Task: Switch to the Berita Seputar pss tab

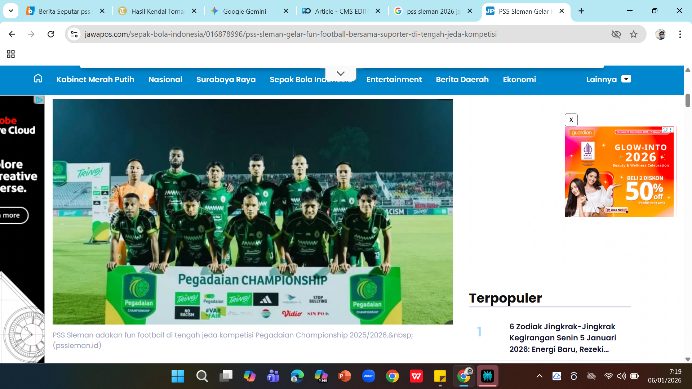Action: [x=65, y=11]
